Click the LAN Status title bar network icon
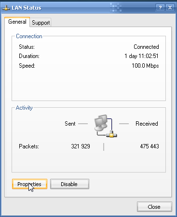177x217 pixels. 6,8
